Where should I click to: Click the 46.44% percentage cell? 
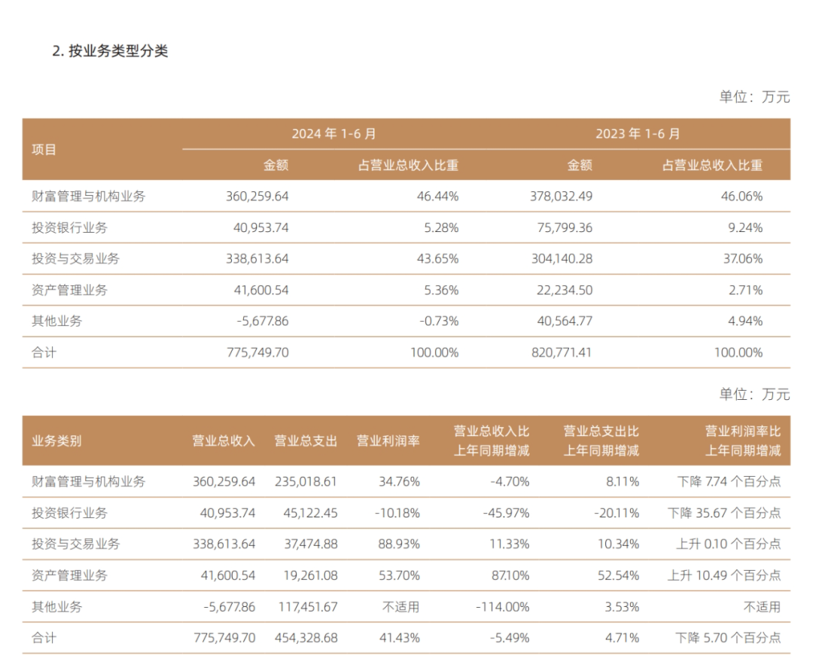(438, 197)
